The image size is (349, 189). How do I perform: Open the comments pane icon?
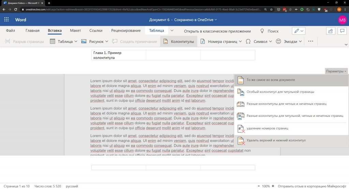(x=342, y=31)
